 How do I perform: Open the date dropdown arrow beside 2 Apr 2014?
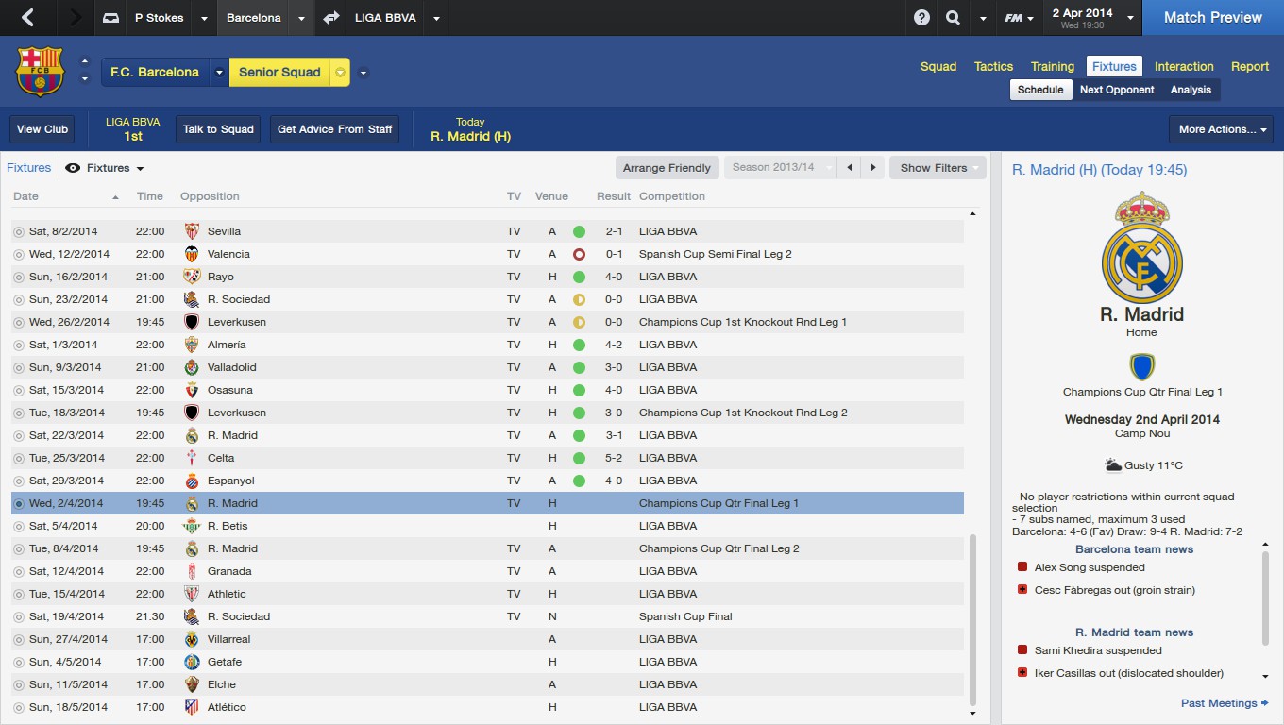click(x=1128, y=18)
